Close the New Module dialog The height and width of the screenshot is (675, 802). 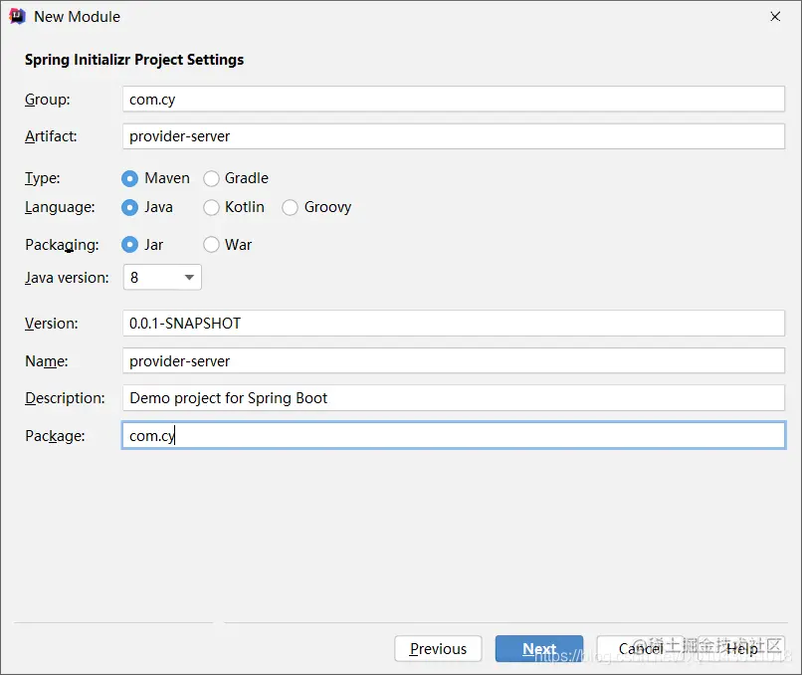point(775,16)
